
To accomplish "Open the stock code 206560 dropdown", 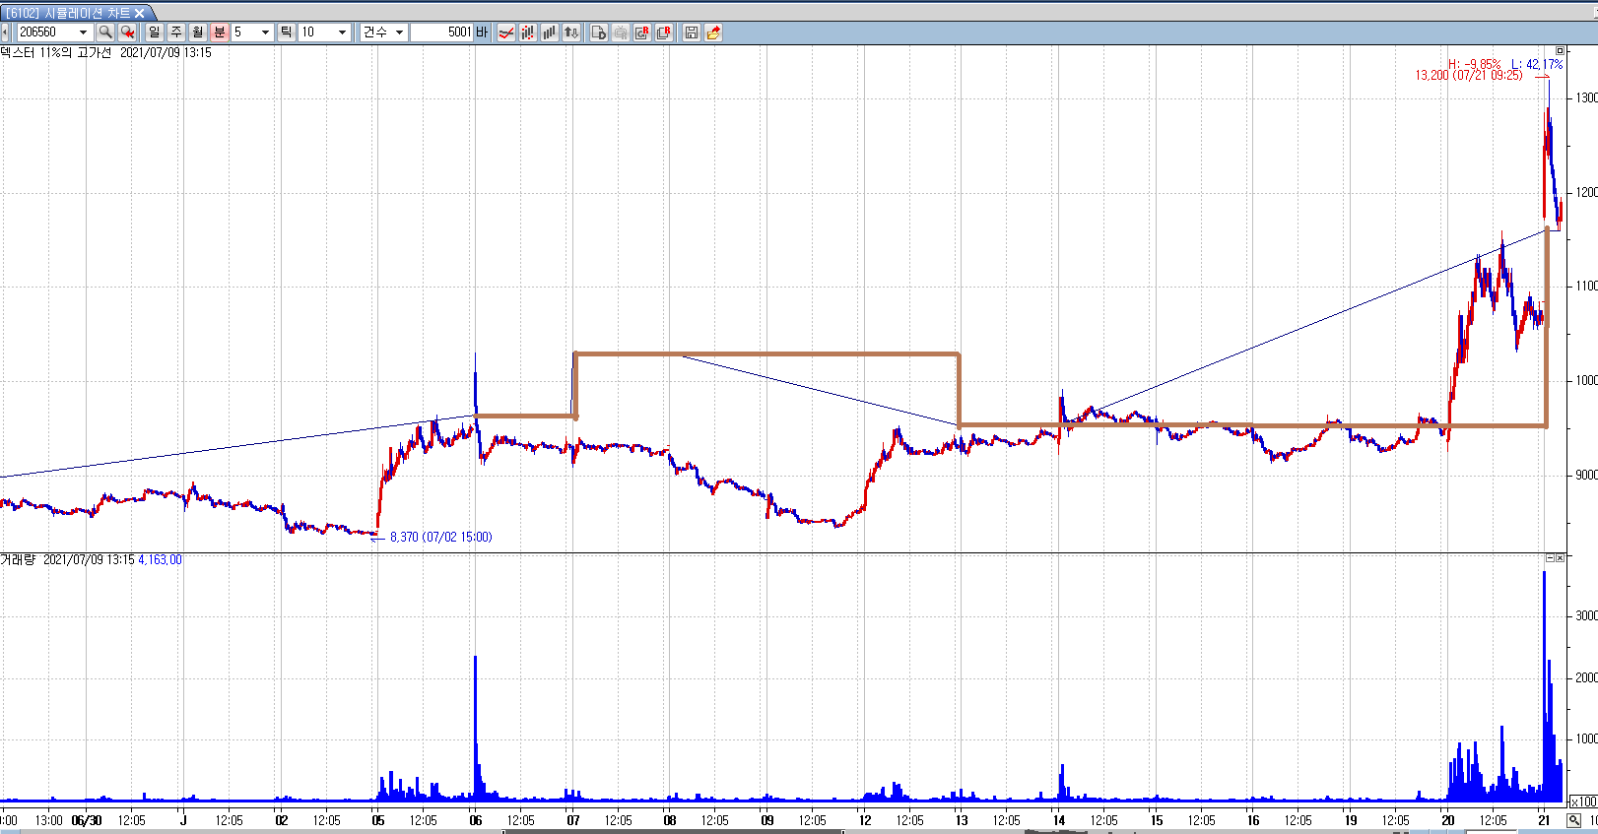I will pyautogui.click(x=83, y=32).
